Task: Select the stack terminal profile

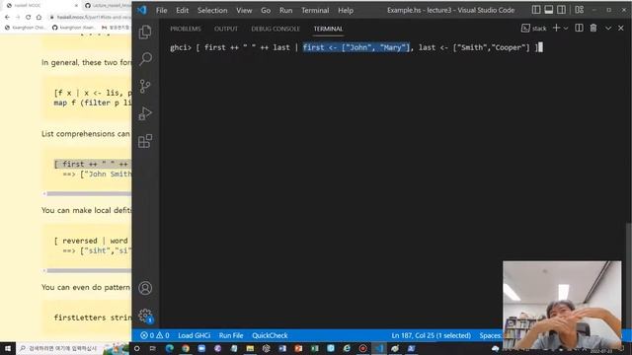Action: [534, 29]
